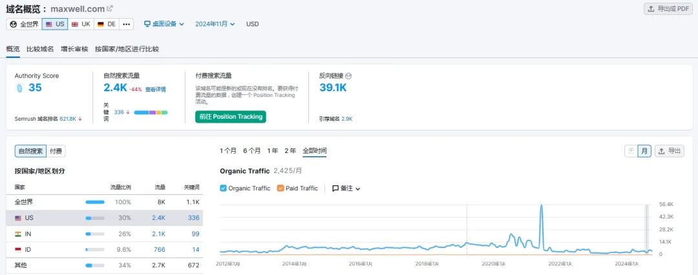Click the dashed vertical marker on chart
Image resolution: width=698 pixels, height=275 pixels.
[x=467, y=230]
